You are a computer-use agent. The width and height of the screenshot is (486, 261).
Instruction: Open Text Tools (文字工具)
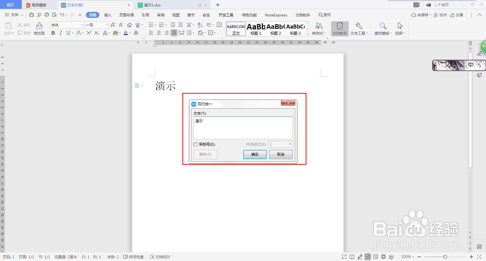point(359,29)
